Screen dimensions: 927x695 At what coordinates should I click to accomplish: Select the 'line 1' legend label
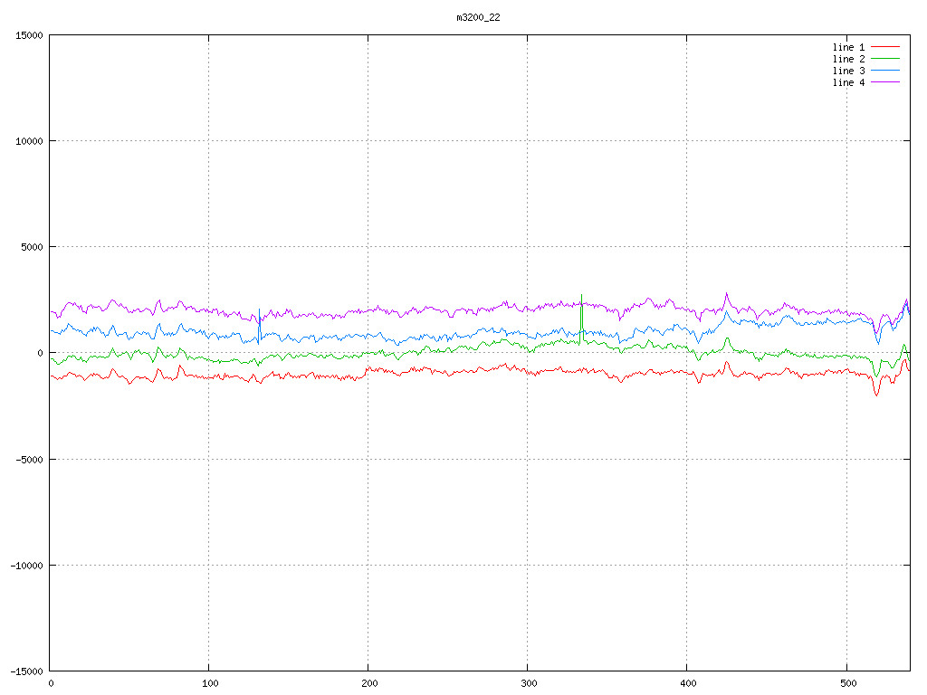pos(848,47)
